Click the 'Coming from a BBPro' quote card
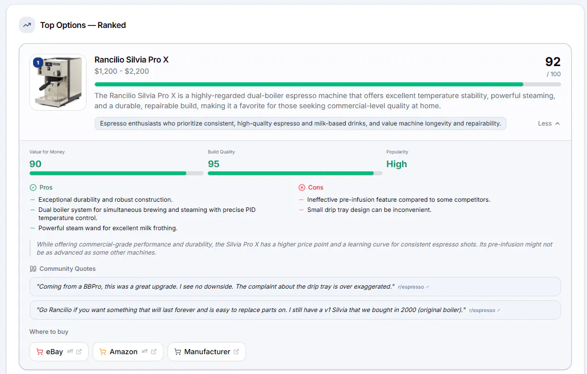The image size is (587, 374). pos(295,287)
